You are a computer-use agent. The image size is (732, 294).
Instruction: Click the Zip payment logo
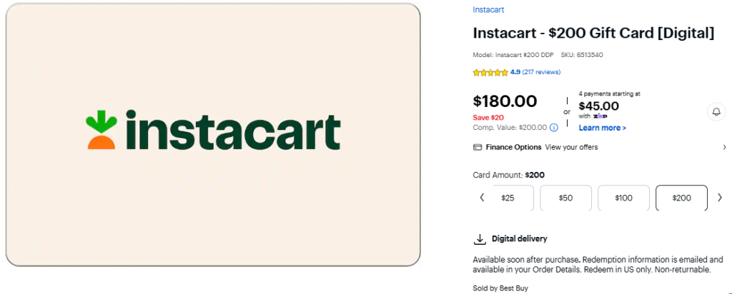(x=600, y=116)
